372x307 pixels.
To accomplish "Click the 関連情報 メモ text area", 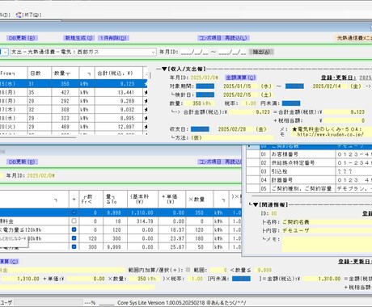I will coord(327,245).
